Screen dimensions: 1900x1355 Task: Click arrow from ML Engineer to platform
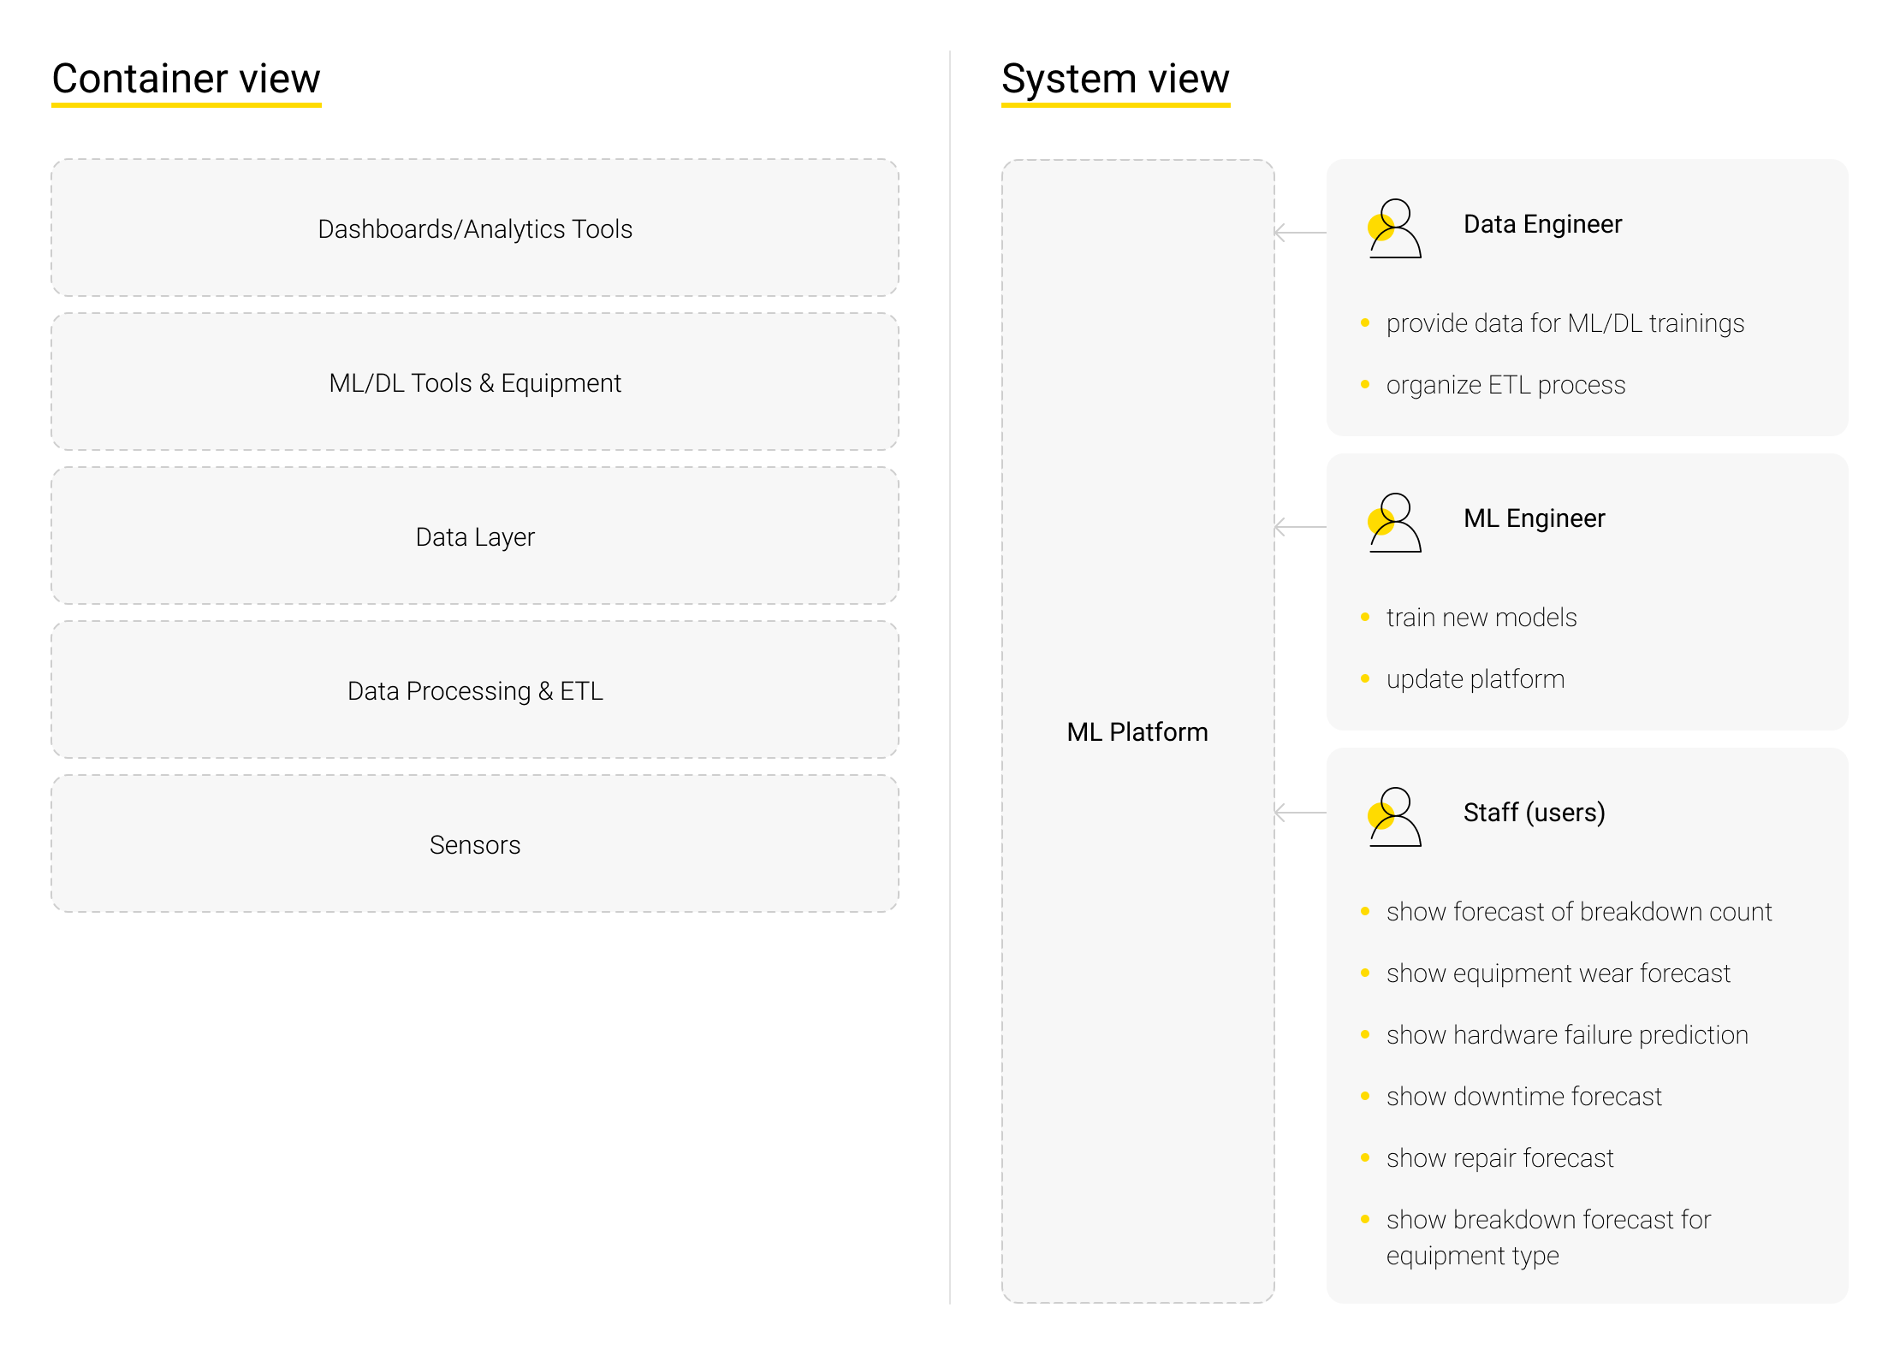click(1300, 527)
